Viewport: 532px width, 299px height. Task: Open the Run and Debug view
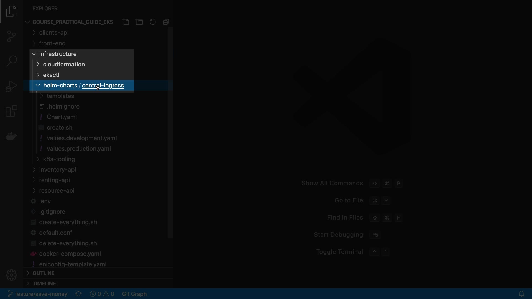(11, 86)
